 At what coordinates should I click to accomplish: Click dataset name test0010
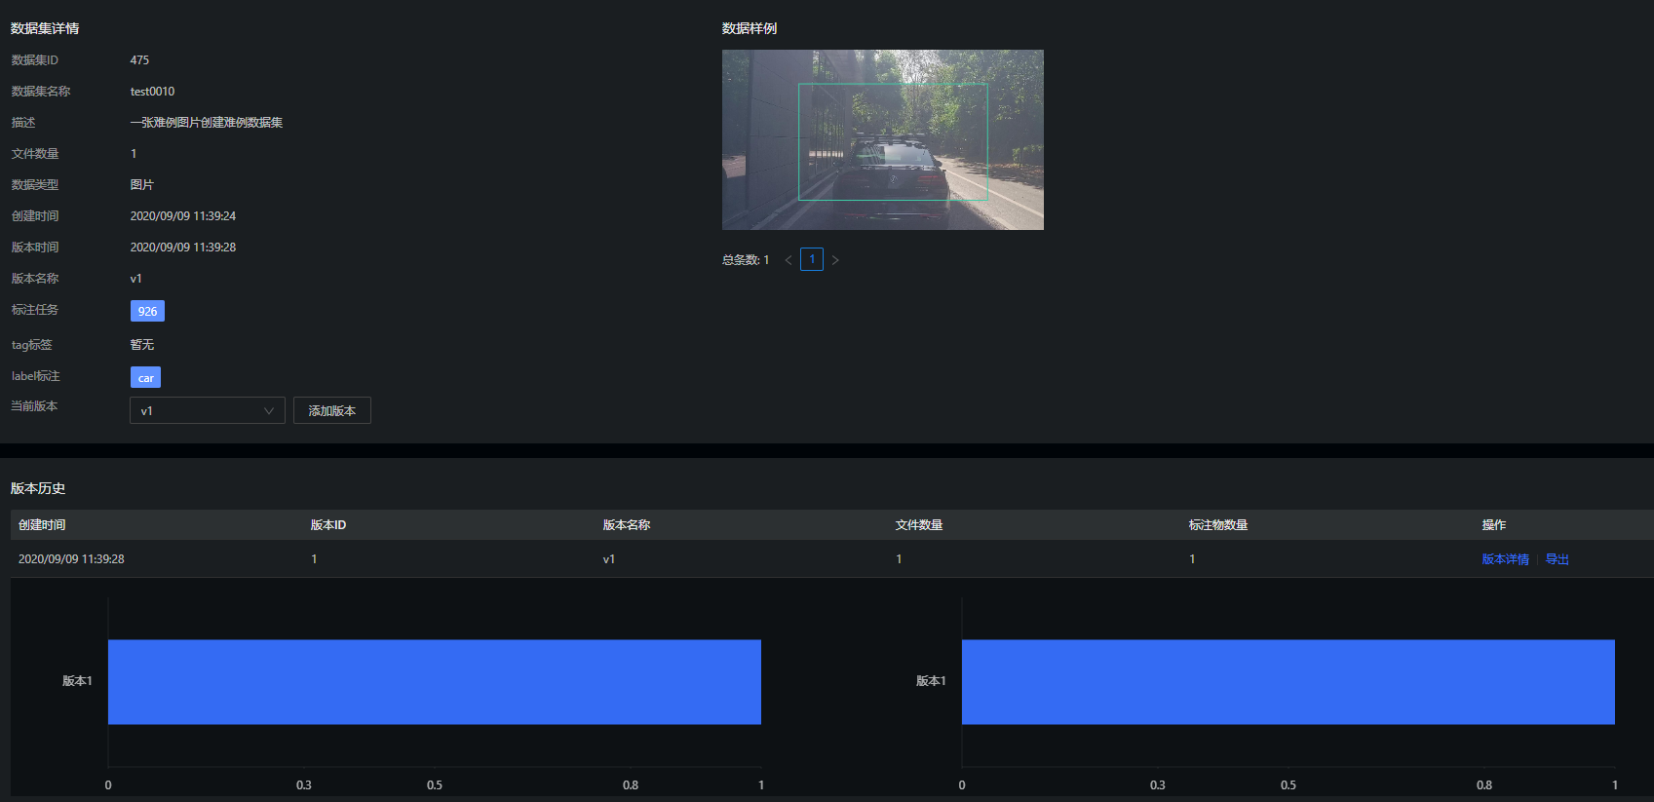pos(152,92)
